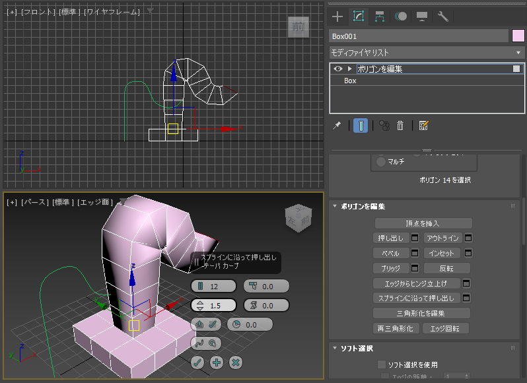Click caddy rotation field with dial icon
527x383 pixels.
coord(250,324)
